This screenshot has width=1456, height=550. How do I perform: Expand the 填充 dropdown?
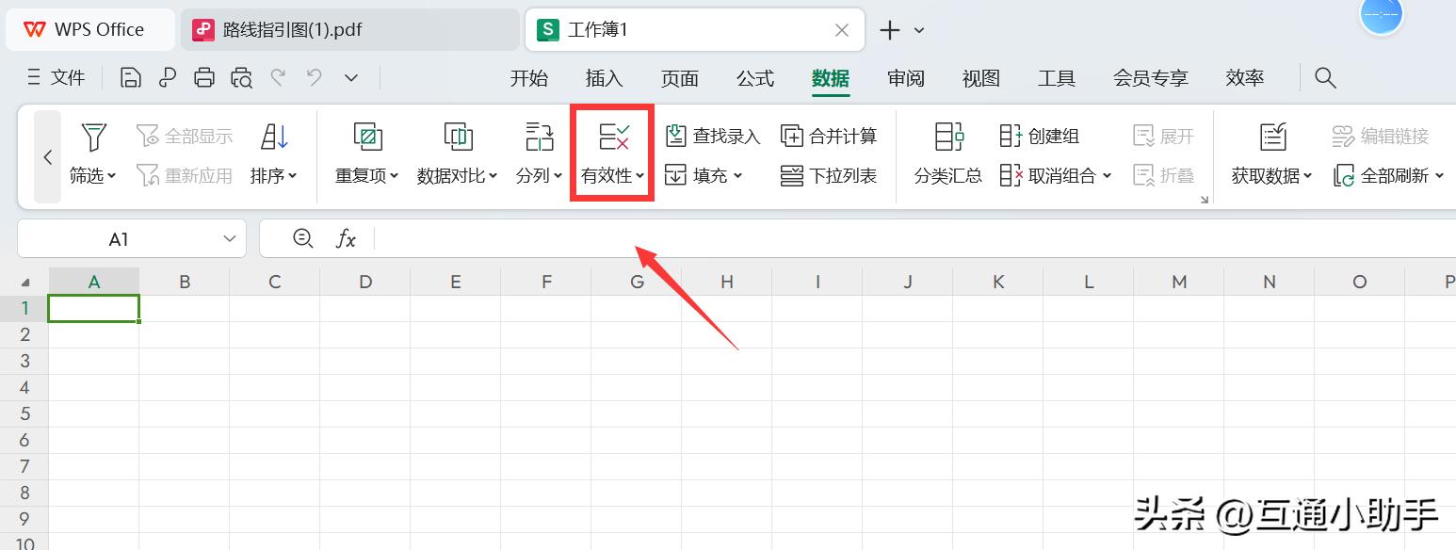click(x=737, y=176)
